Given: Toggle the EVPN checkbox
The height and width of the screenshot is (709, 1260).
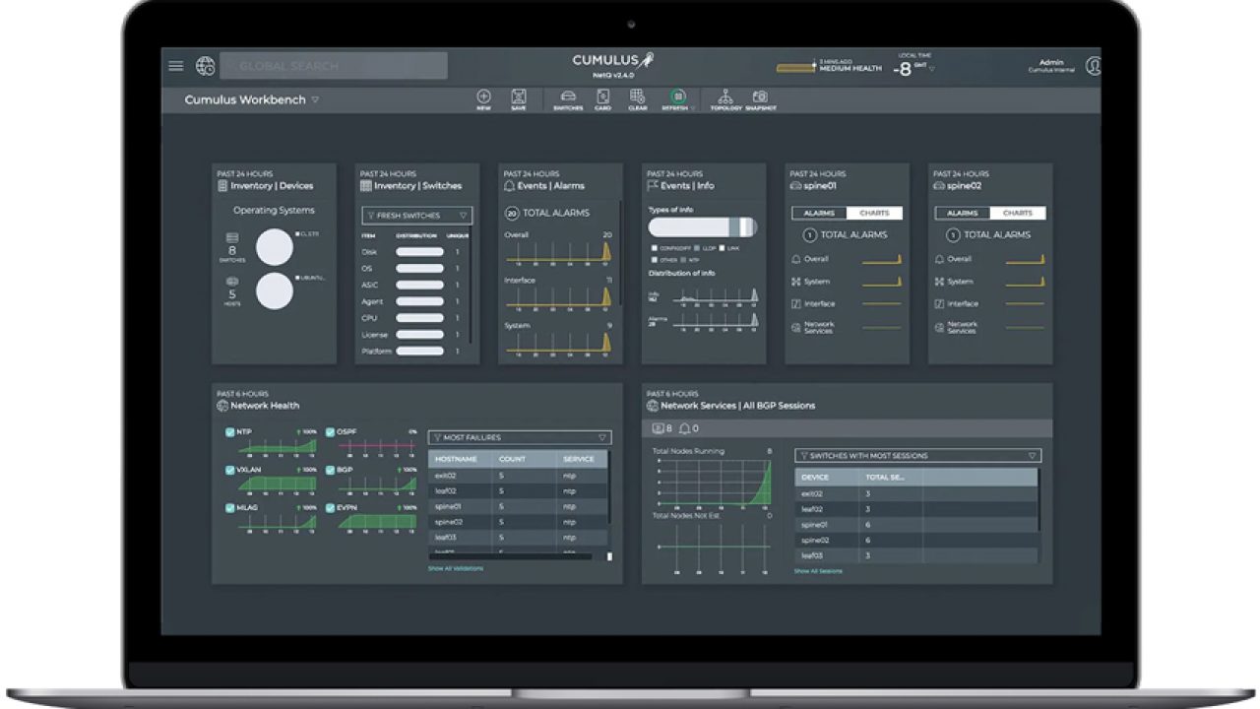Looking at the screenshot, I should [331, 508].
